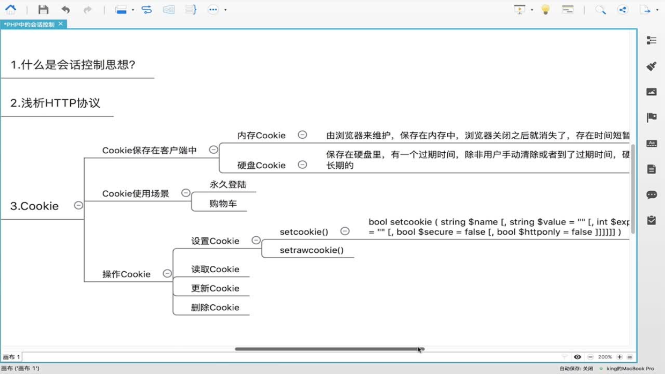Click the vertical canvas scrollbar thumb

[x=633, y=189]
